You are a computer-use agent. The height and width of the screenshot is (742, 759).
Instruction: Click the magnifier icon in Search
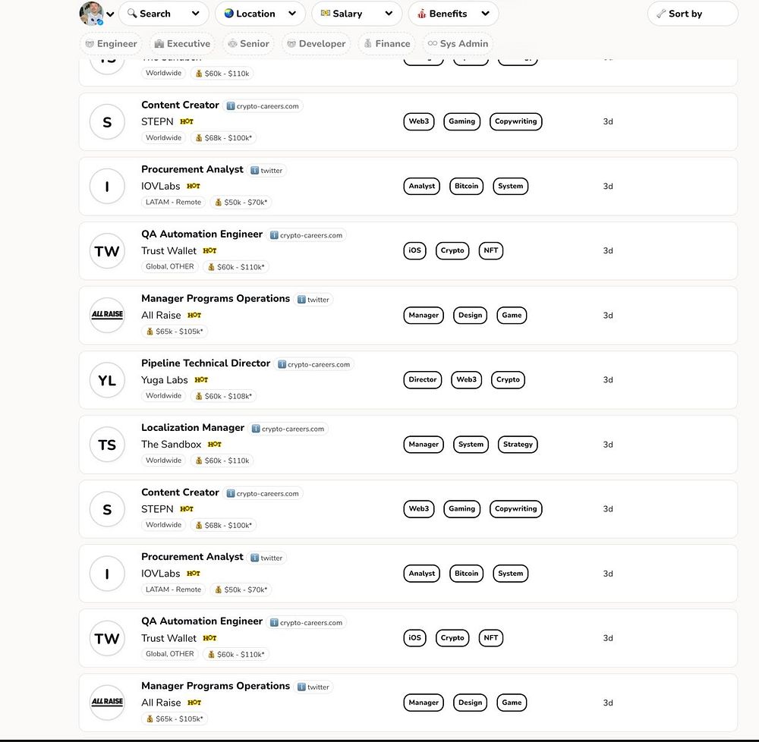[x=131, y=14]
